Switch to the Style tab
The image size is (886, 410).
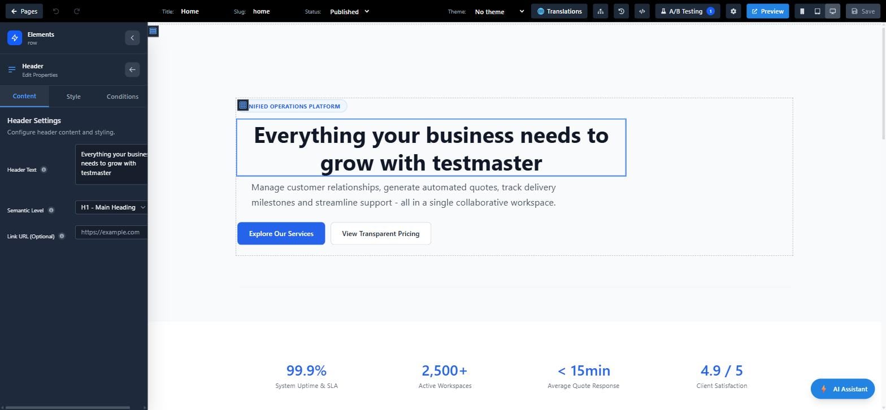[x=73, y=97]
